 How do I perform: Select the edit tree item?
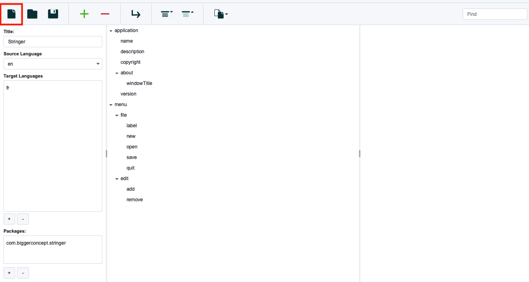click(x=124, y=178)
